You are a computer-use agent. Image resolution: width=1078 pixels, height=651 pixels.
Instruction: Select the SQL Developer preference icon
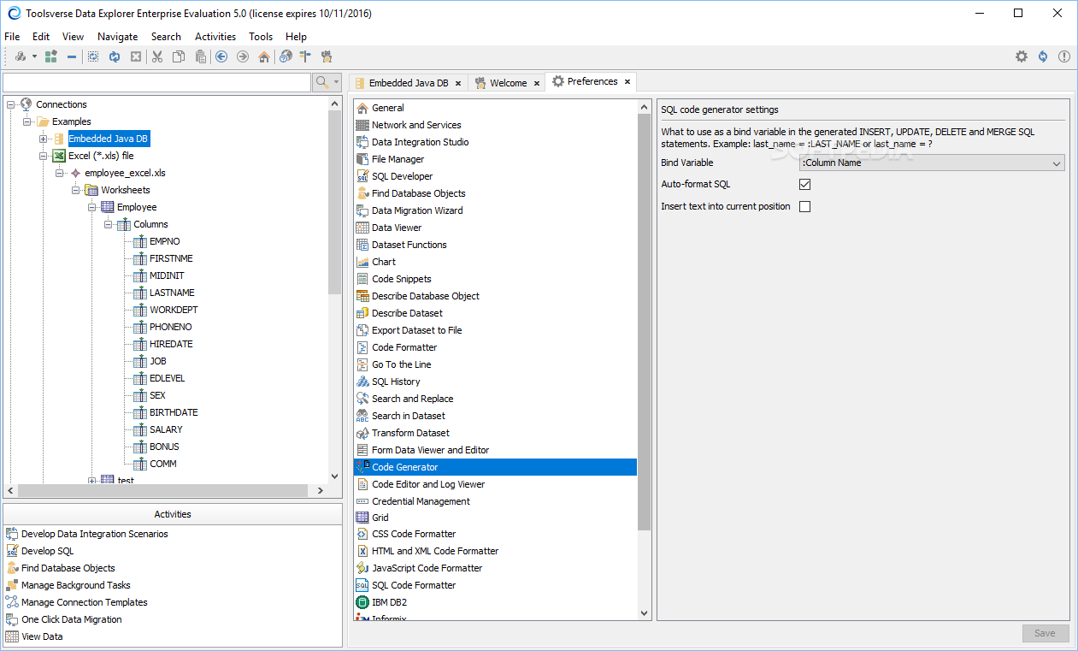tap(362, 176)
